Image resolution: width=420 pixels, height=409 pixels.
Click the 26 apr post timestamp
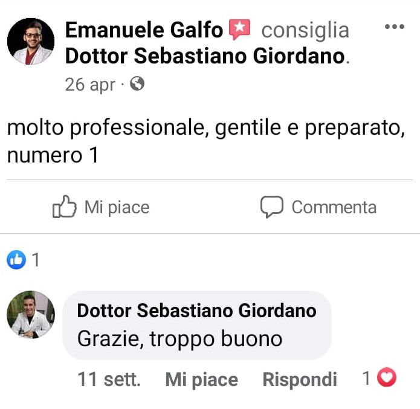tap(89, 85)
